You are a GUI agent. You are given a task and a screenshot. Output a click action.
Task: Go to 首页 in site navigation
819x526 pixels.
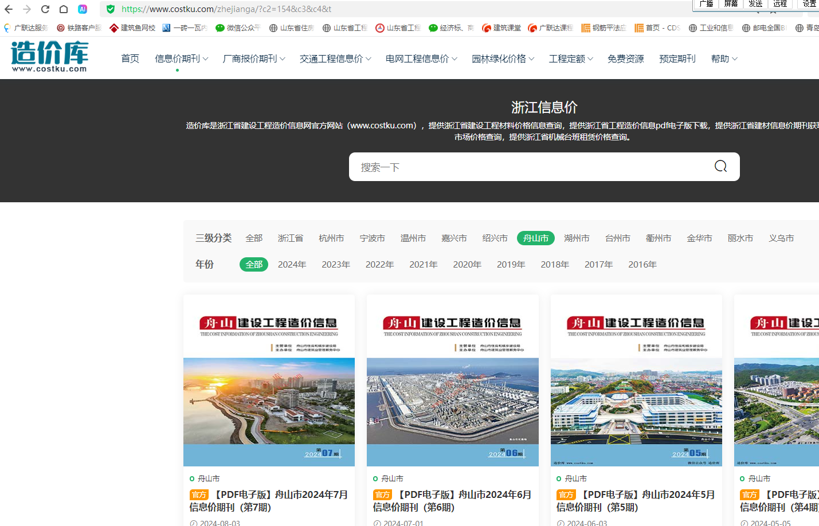click(x=130, y=58)
